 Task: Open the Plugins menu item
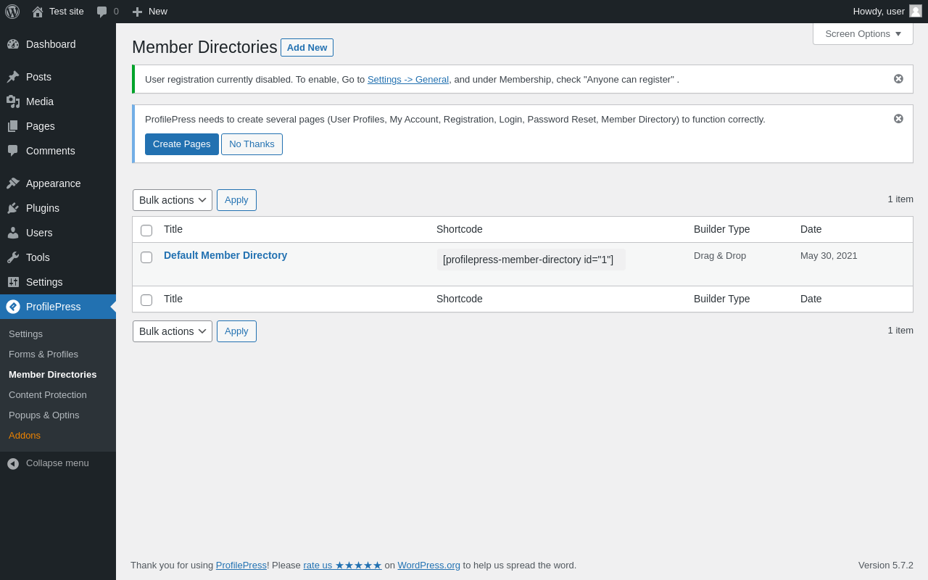pos(58,208)
